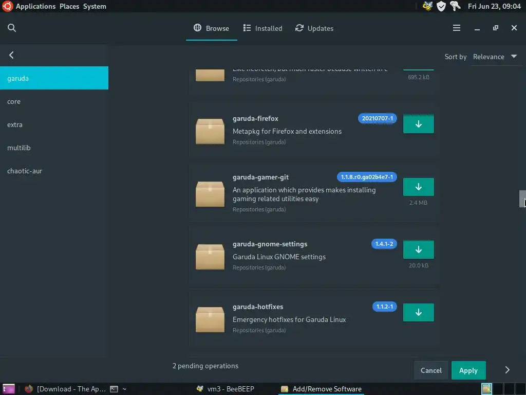Click the garuda-firefox version badge 20210707-1
Screen dimensions: 526x395
378,118
